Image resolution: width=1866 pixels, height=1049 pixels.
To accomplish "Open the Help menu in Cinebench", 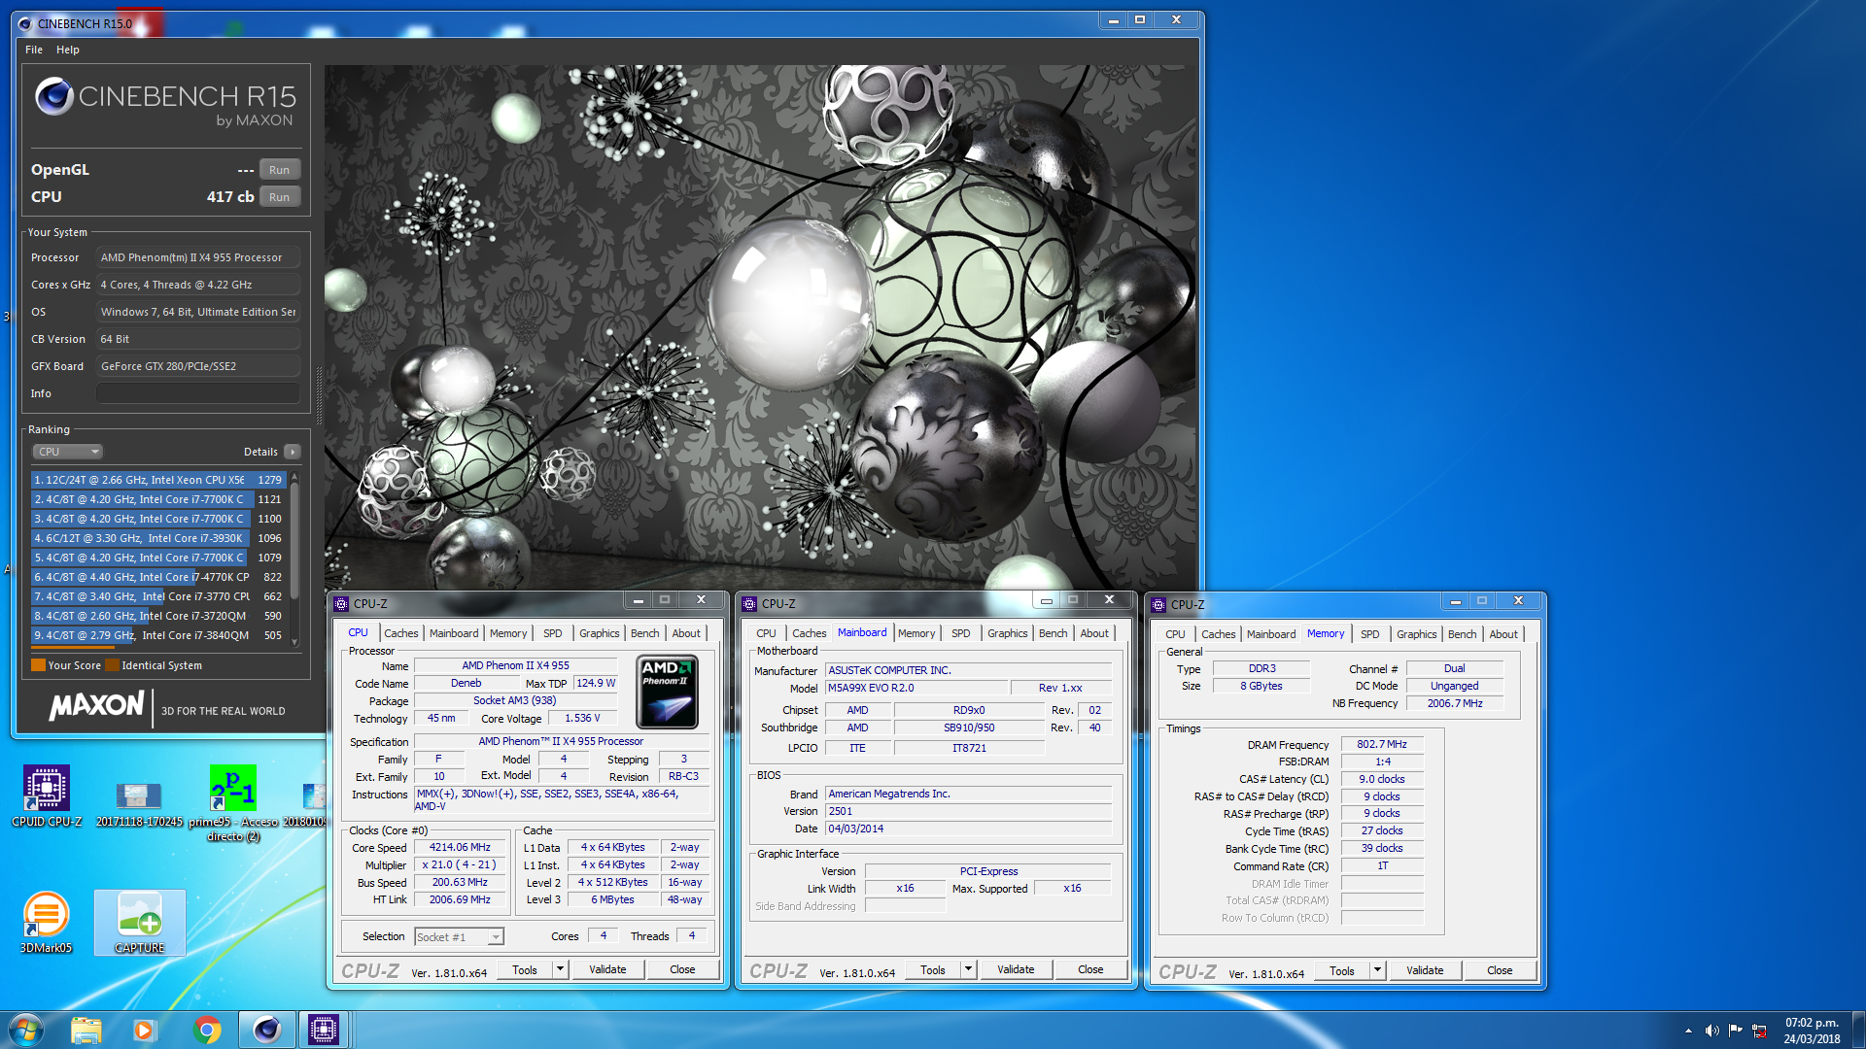I will pos(68,50).
